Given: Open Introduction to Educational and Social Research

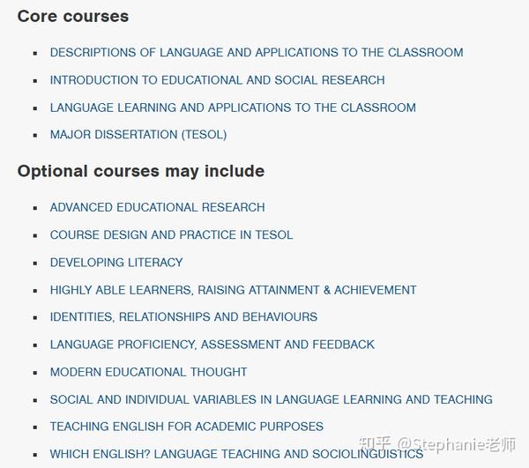Looking at the screenshot, I should (x=217, y=80).
